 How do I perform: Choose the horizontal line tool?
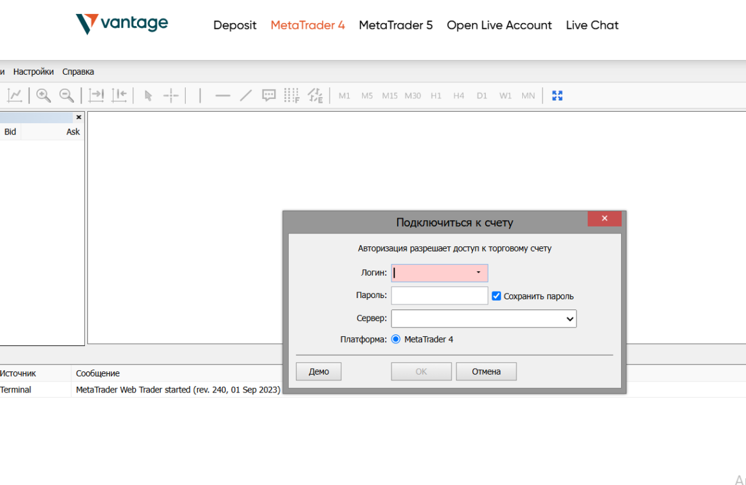pos(223,96)
